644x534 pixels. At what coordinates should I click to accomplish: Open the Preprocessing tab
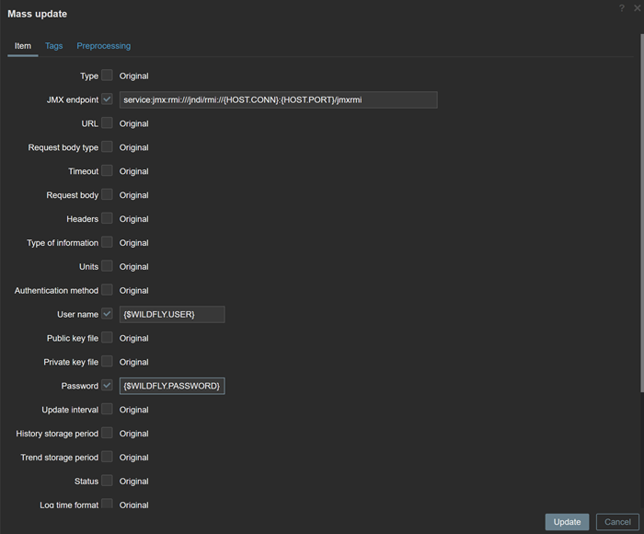pos(103,46)
